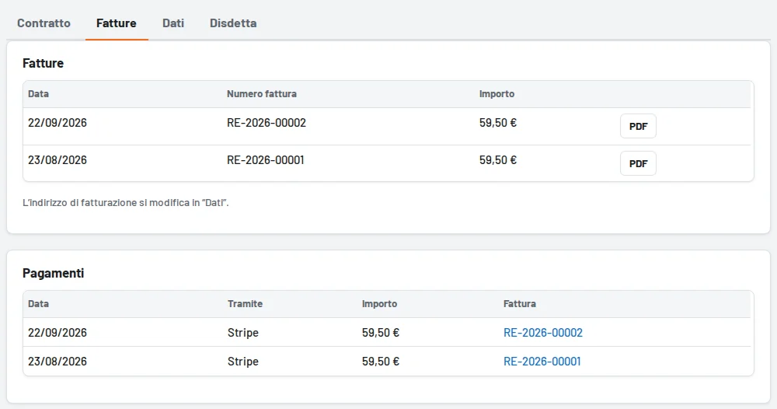This screenshot has width=777, height=409.
Task: Click invoice number RE-2026-00001 in Fatture table
Action: tap(266, 160)
